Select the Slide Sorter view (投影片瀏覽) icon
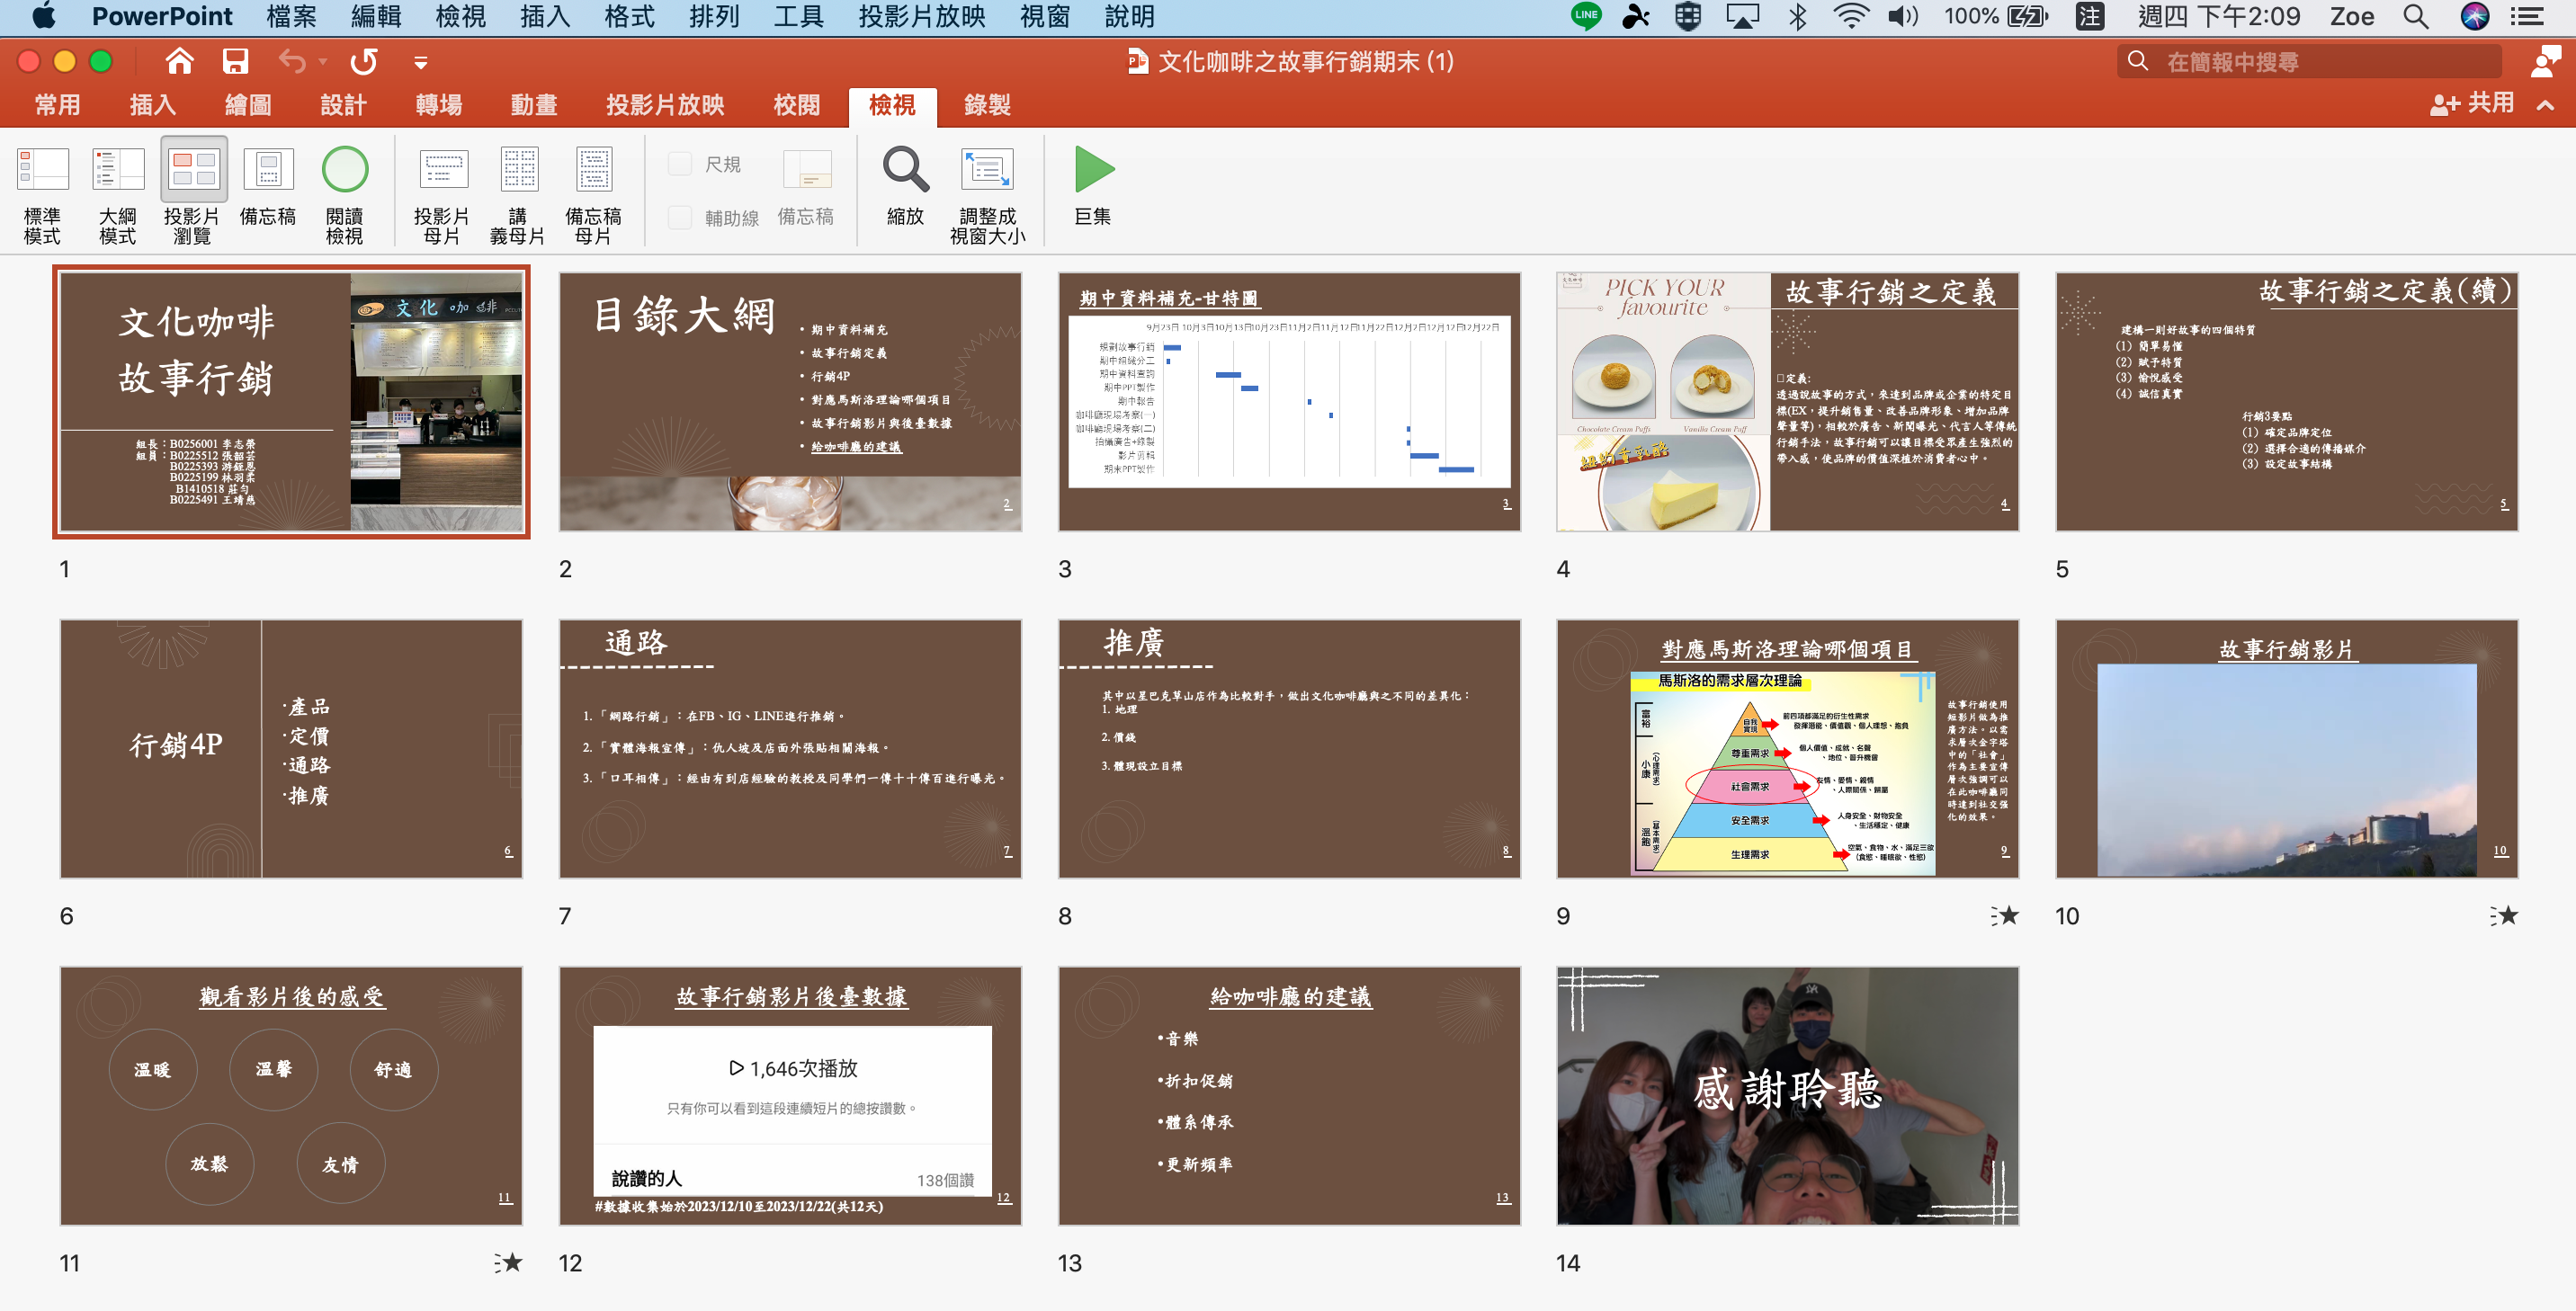 [193, 169]
